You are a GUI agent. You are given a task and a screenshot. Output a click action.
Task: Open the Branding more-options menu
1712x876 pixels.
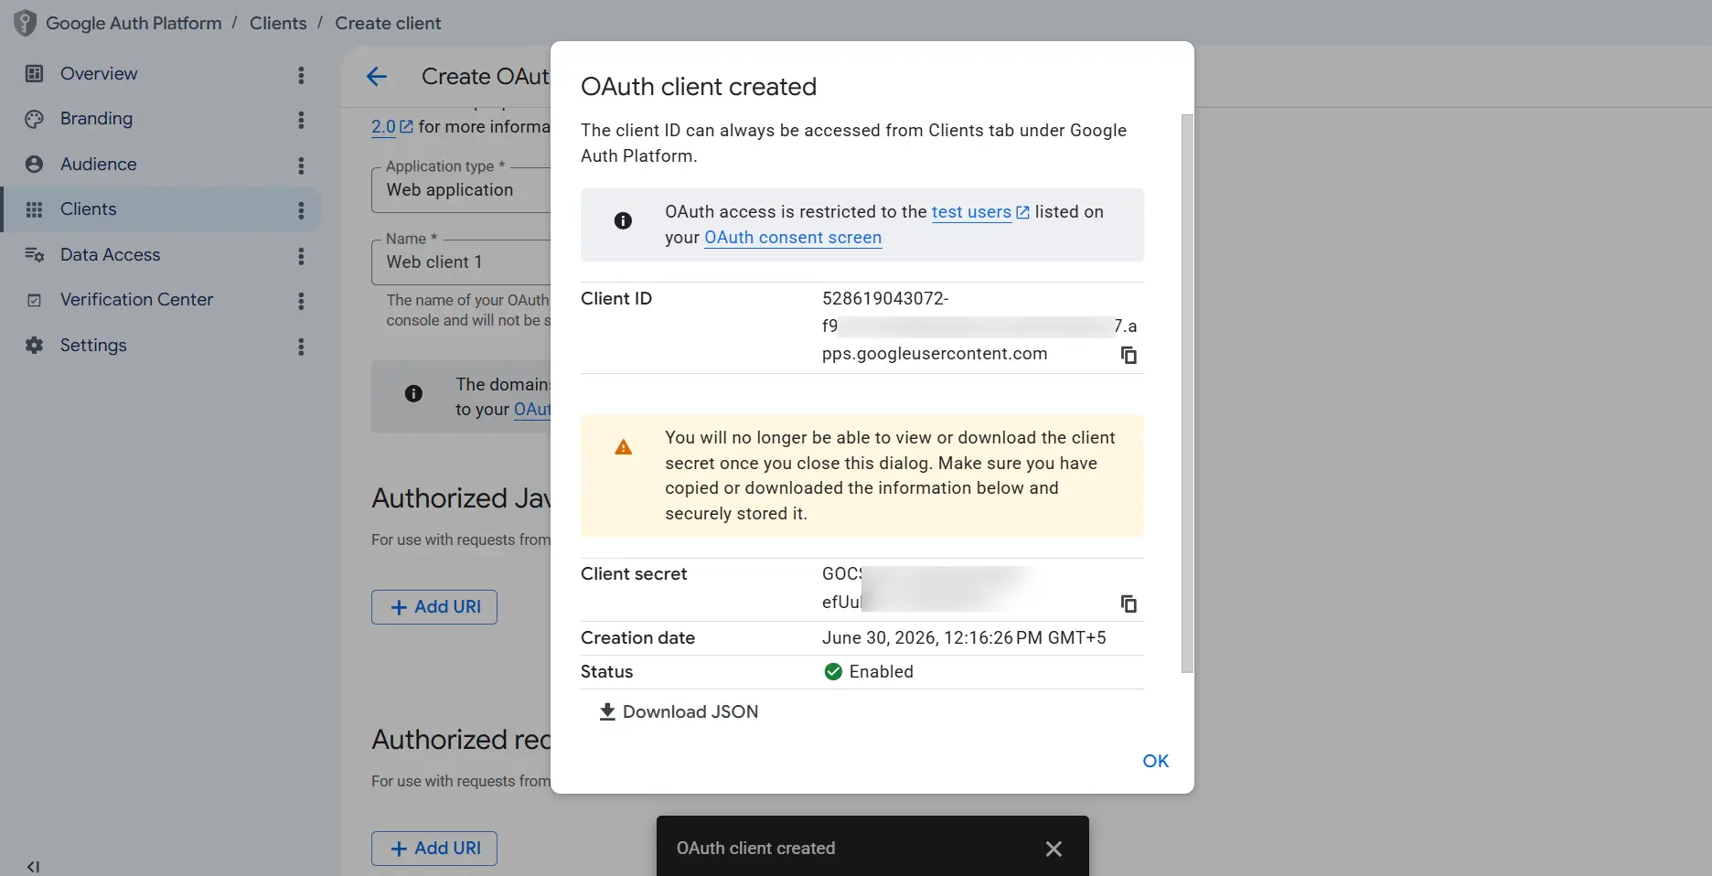point(301,120)
